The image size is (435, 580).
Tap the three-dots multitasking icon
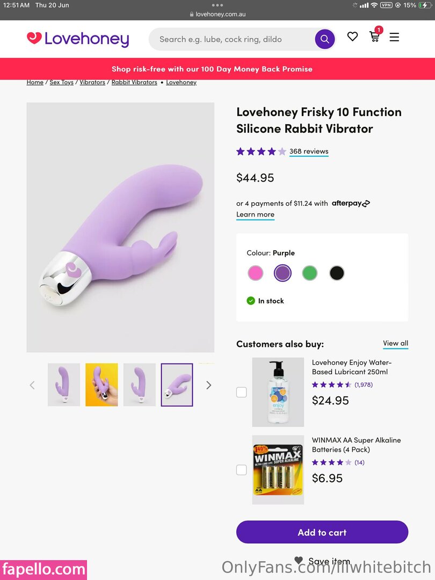click(x=218, y=5)
